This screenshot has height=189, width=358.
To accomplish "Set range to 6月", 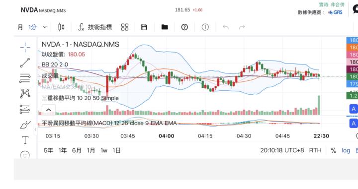I will coord(77,150).
